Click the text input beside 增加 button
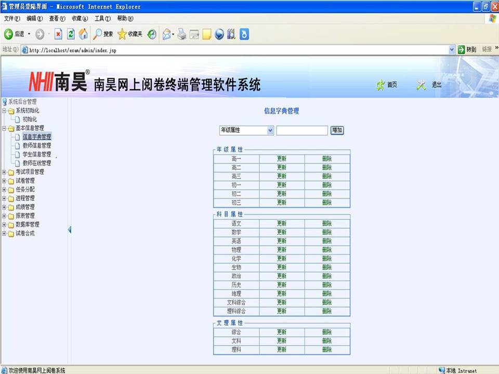Viewport: 499px width, 374px height. tap(302, 130)
